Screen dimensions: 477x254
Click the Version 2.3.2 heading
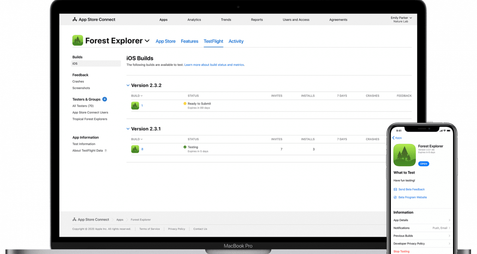pyautogui.click(x=146, y=85)
